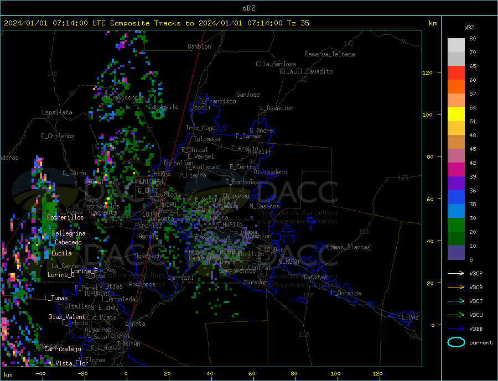Click the Ugarteche place label
The width and height of the screenshot is (498, 381).
click(149, 256)
